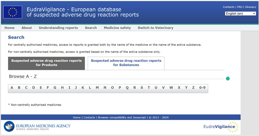Browse products starting with B
This screenshot has height=136, width=259.
tap(19, 88)
